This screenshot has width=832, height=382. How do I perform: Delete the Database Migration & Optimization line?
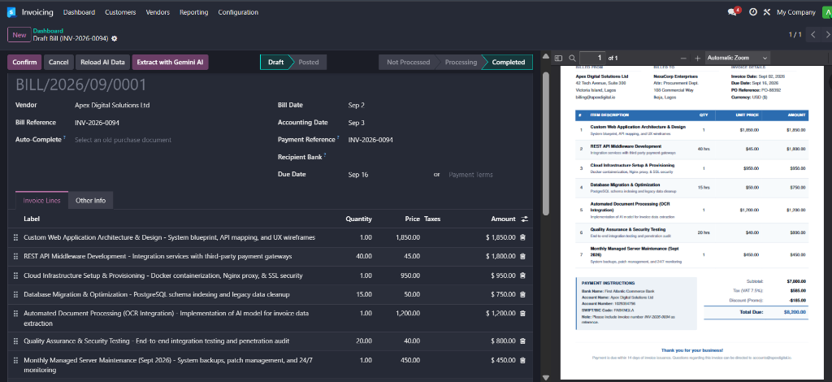point(522,294)
